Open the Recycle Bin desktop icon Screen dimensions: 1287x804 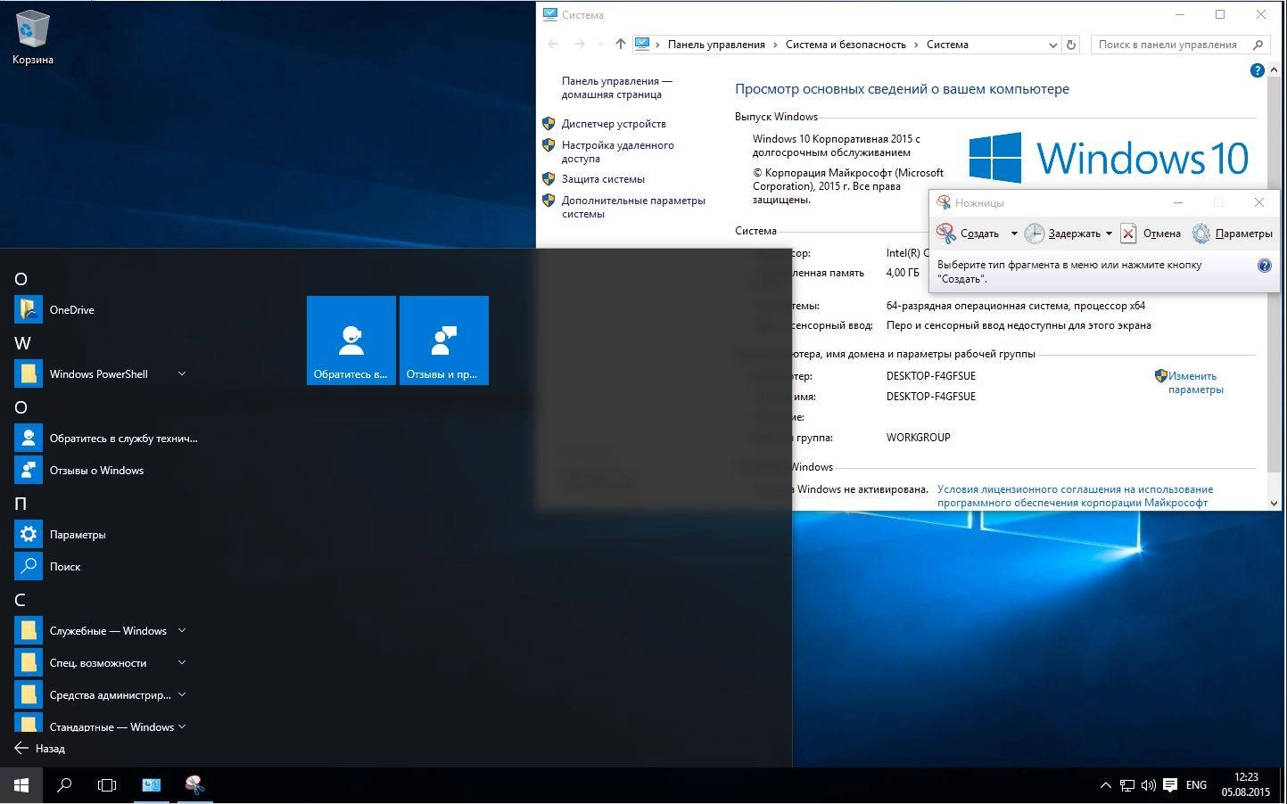click(33, 37)
